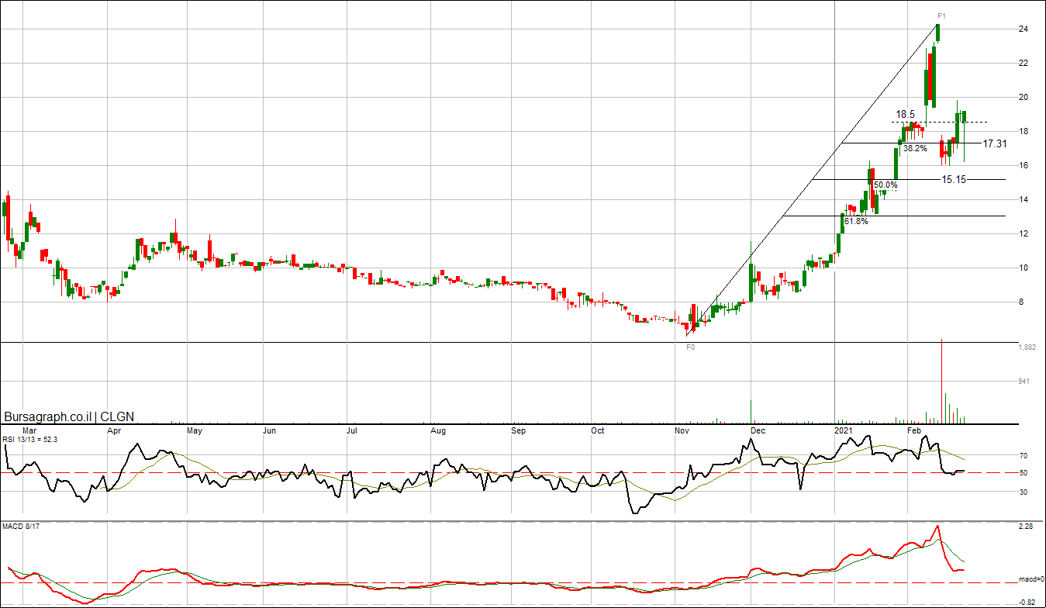
Task: Click the F1 Fibonacci peak marker
Action: 941,16
